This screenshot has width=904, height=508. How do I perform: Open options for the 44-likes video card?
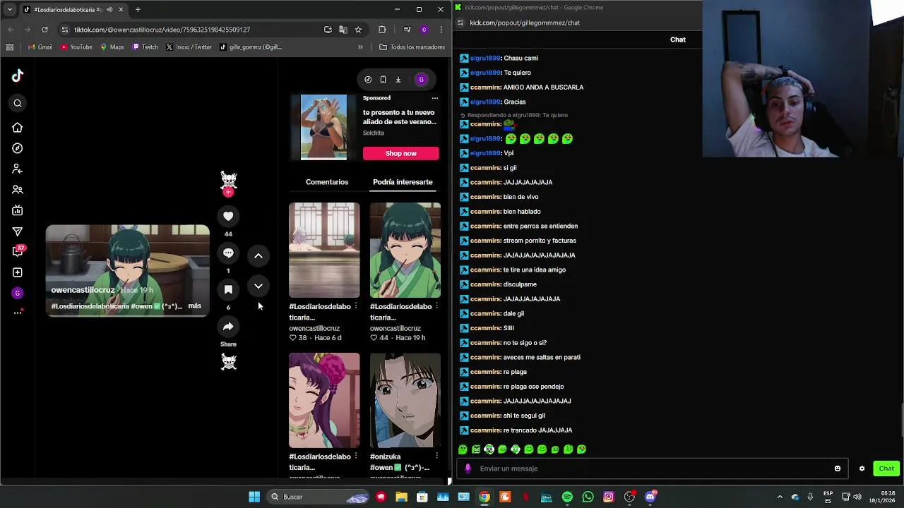click(x=436, y=306)
